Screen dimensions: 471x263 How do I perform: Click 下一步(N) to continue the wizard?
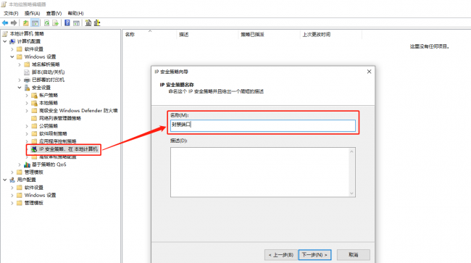tap(314, 255)
